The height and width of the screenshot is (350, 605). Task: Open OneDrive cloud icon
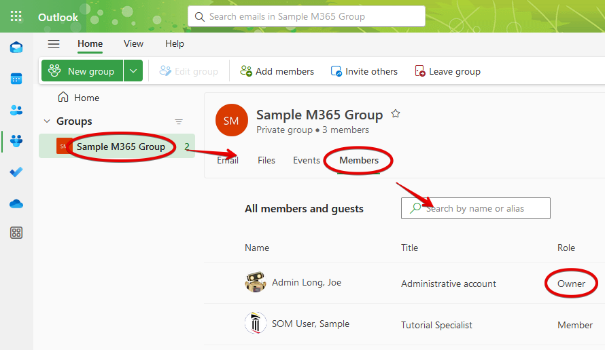(16, 203)
